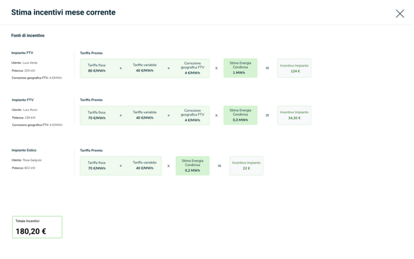The height and width of the screenshot is (259, 414).
Task: Select the 0,3 MWh Stima Energia Condivisa box
Action: [240, 115]
